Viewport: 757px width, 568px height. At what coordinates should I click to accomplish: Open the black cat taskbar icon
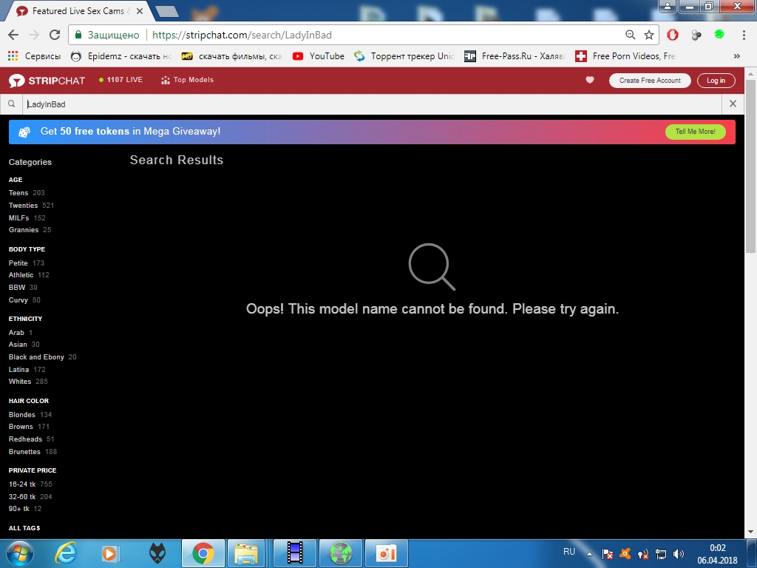[157, 553]
